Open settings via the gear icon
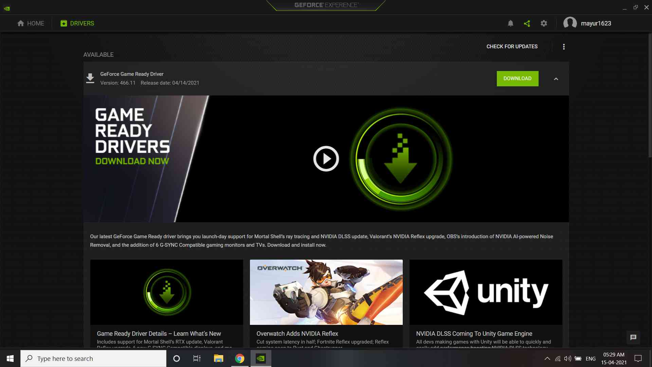This screenshot has width=652, height=367. click(544, 23)
